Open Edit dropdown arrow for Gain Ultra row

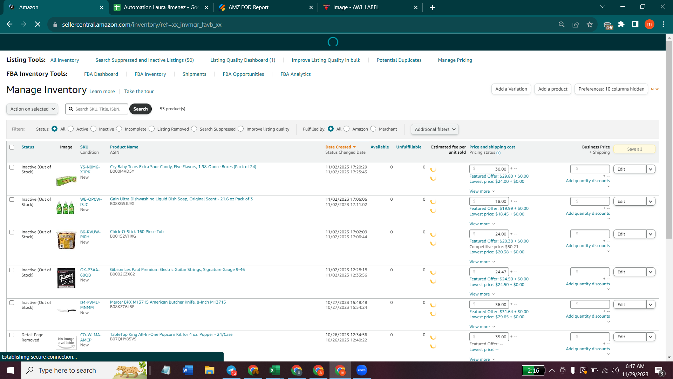click(x=651, y=201)
